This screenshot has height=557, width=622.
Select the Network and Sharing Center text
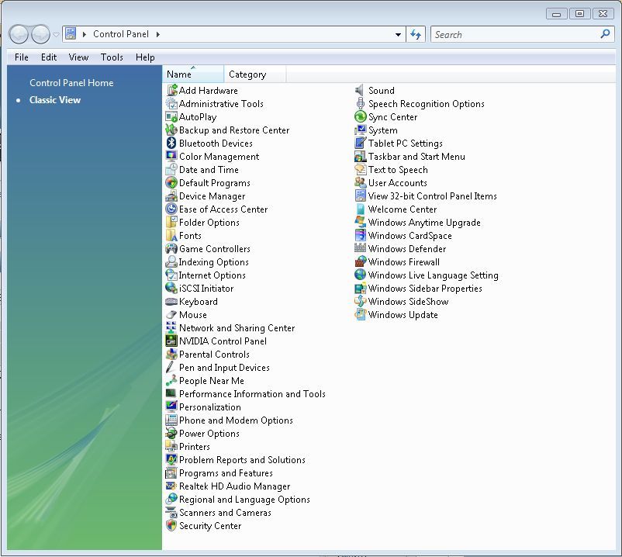237,328
